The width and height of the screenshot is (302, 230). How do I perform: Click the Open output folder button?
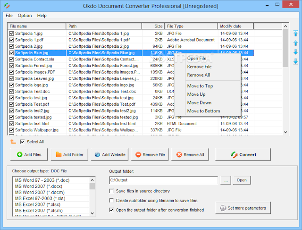242,180
